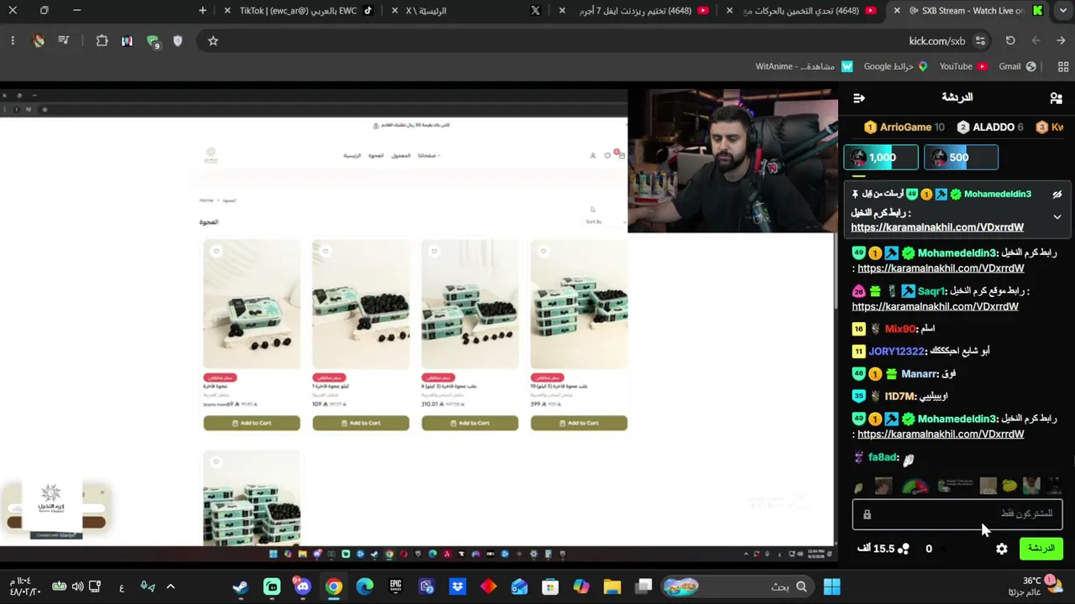The width and height of the screenshot is (1075, 604).
Task: Expand the pinned message chevron
Action: pyautogui.click(x=1057, y=216)
